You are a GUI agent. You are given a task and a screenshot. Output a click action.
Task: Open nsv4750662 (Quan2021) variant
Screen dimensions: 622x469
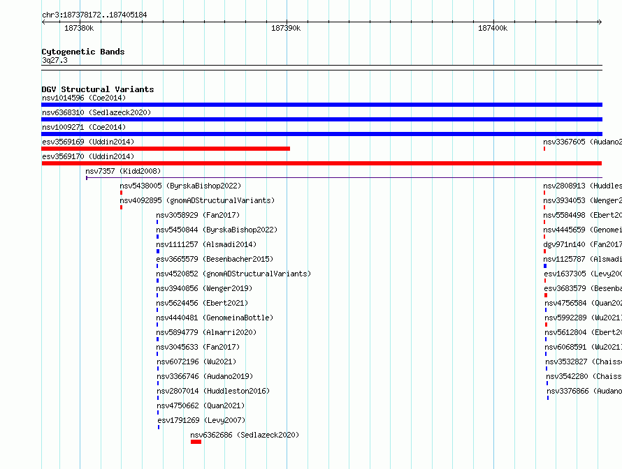point(201,405)
